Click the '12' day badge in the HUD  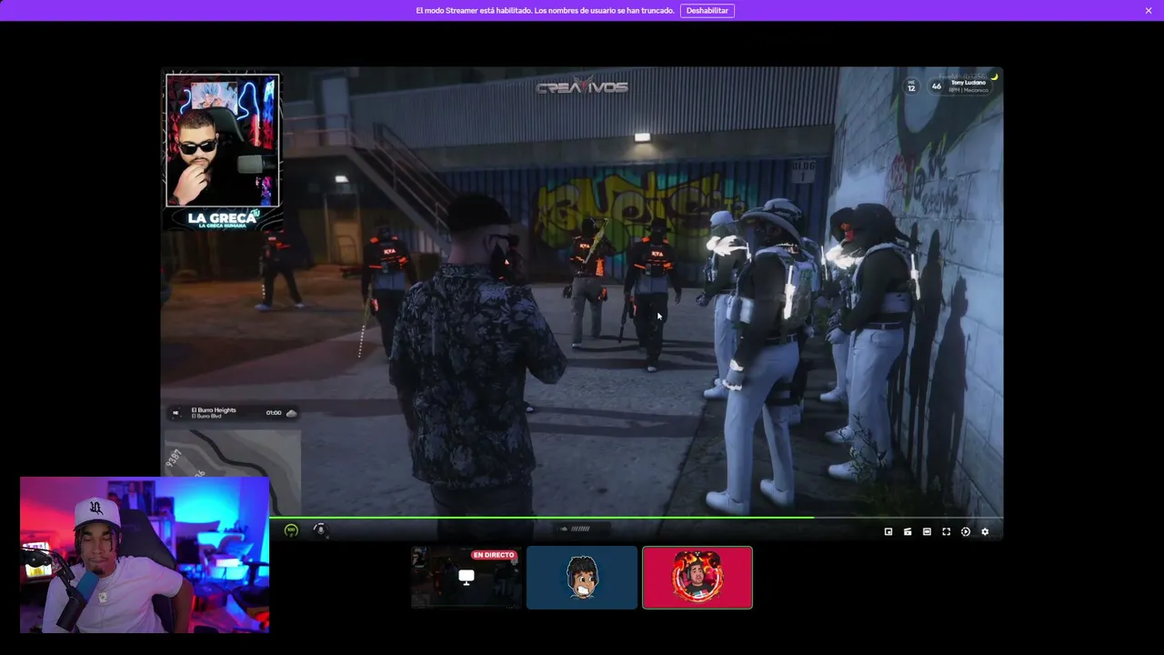(911, 86)
